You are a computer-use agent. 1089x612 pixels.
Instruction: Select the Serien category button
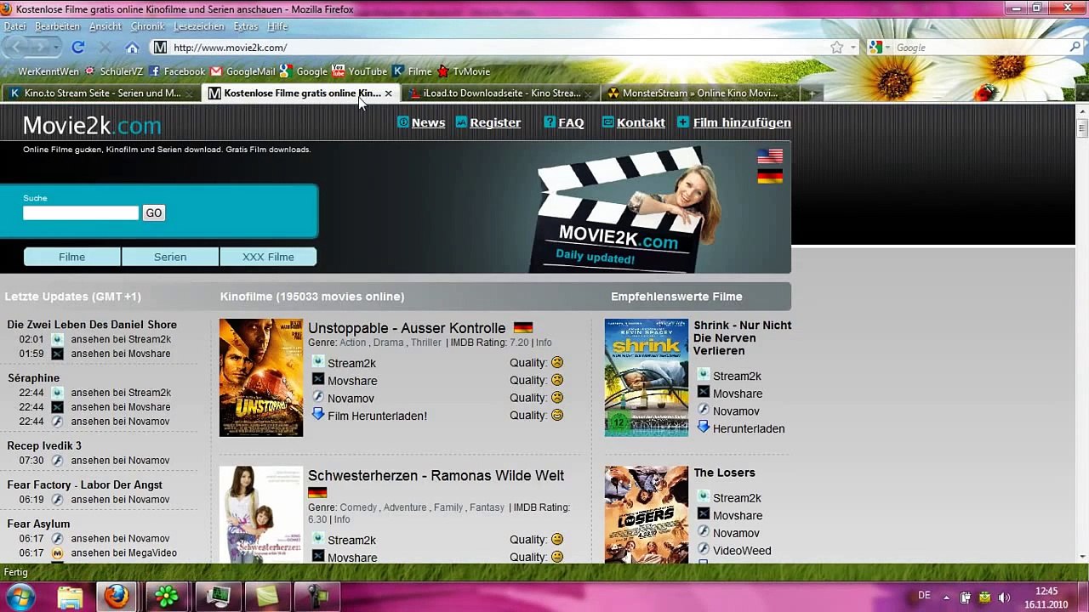pyautogui.click(x=170, y=257)
